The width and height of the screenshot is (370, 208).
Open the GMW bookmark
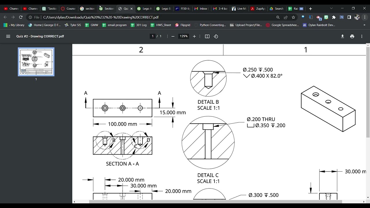[x=92, y=25]
